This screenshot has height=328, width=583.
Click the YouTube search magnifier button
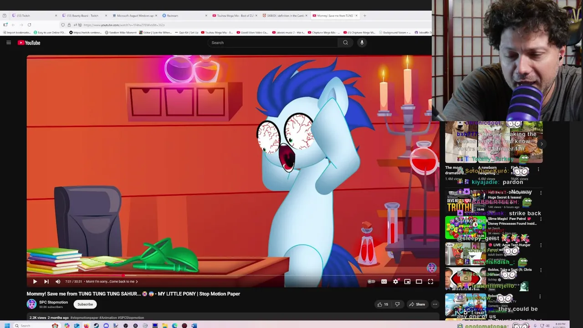pyautogui.click(x=346, y=42)
